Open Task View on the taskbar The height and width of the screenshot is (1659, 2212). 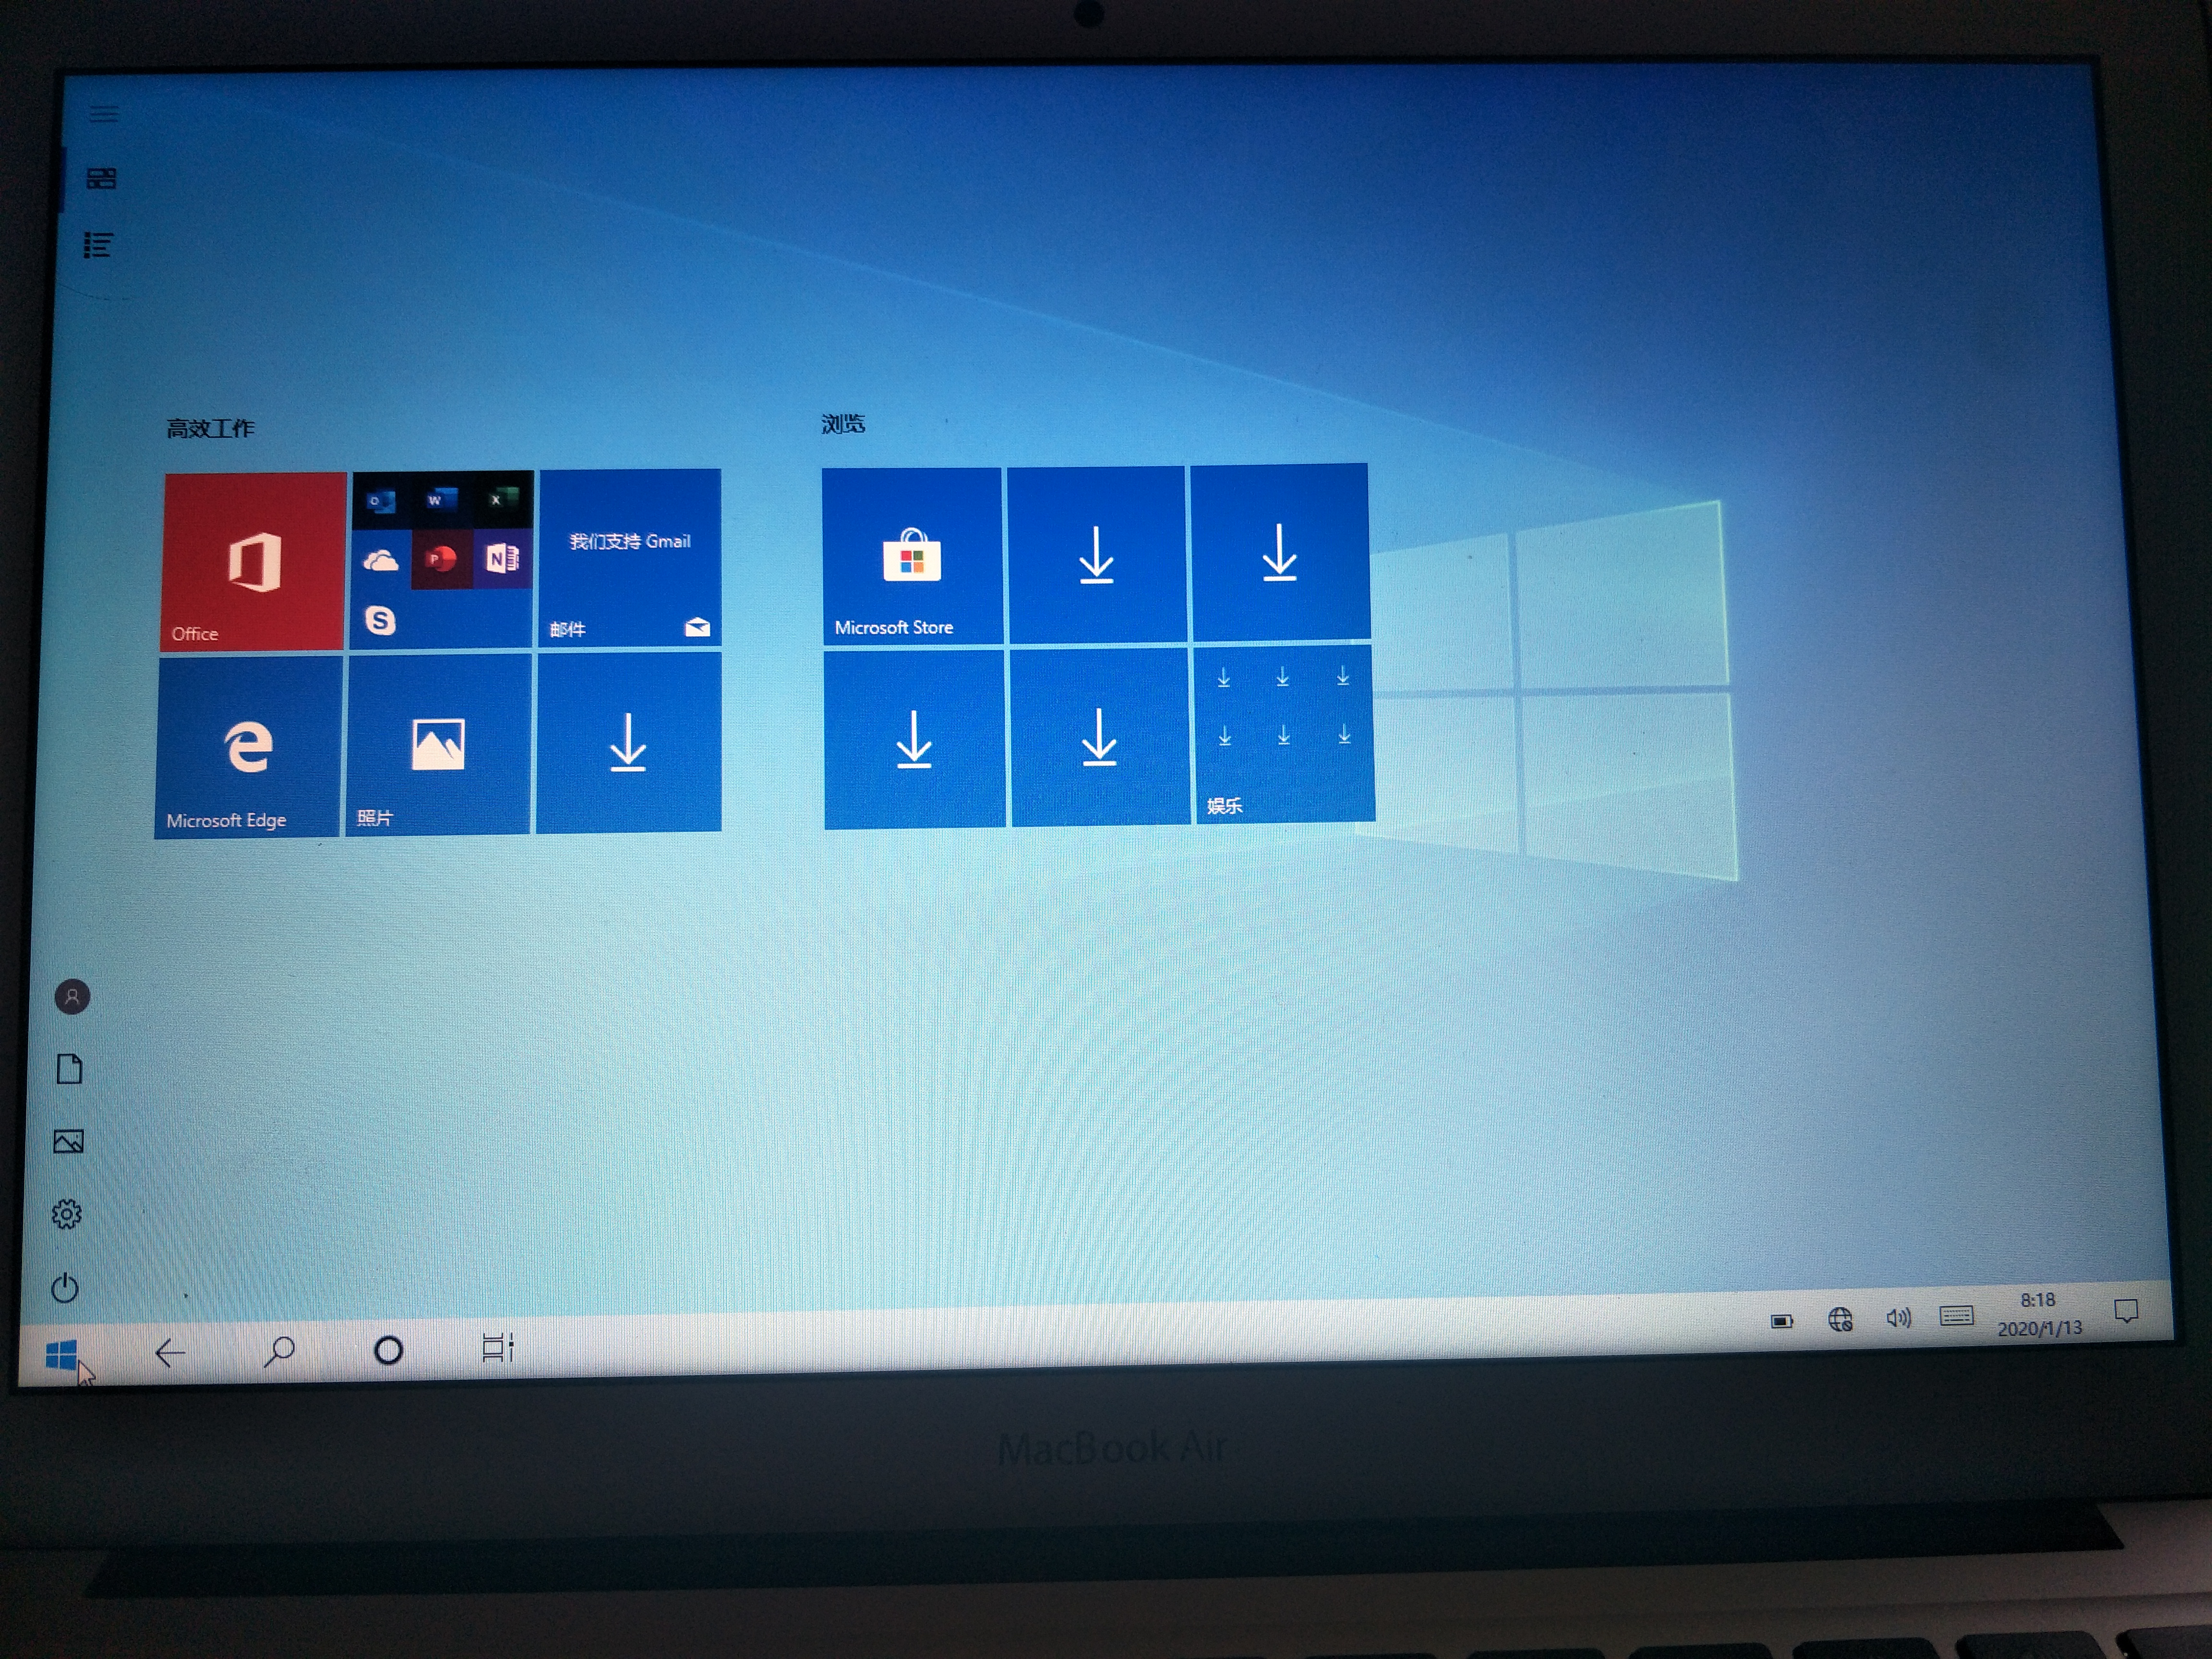pyautogui.click(x=497, y=1348)
